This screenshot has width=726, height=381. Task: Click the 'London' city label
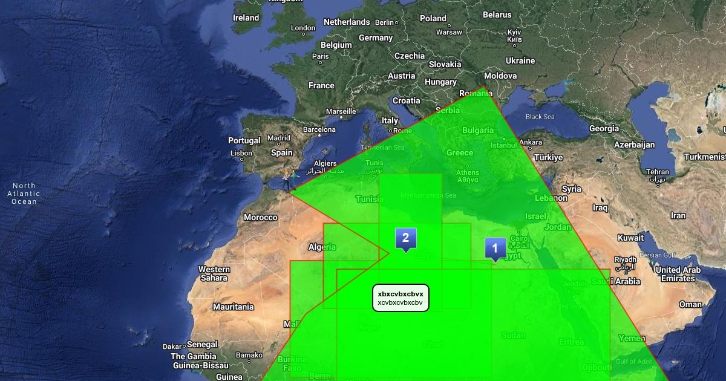[x=303, y=28]
